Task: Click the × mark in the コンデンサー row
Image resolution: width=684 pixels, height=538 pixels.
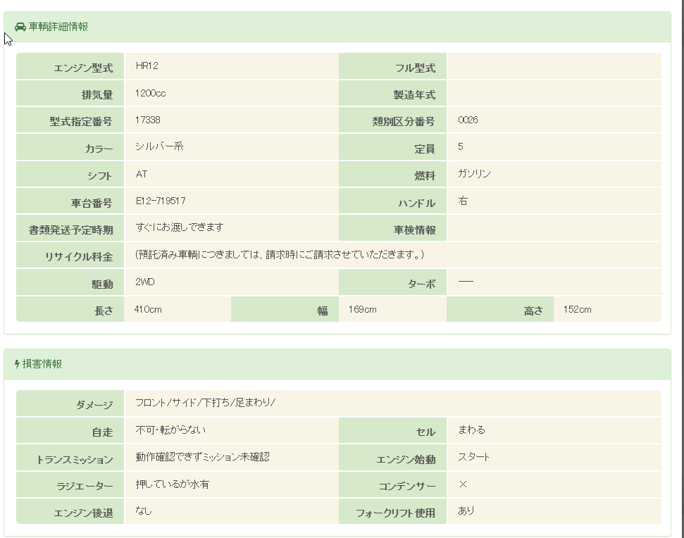Action: pyautogui.click(x=463, y=484)
